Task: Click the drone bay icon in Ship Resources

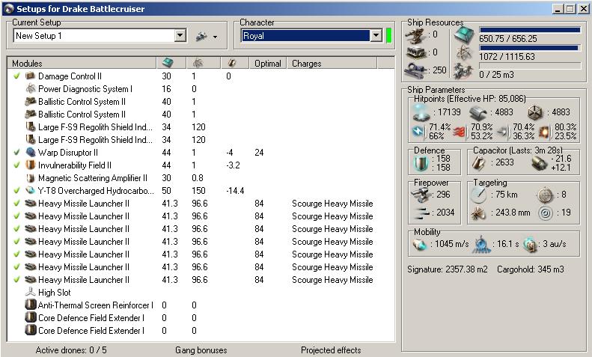Action: (466, 71)
